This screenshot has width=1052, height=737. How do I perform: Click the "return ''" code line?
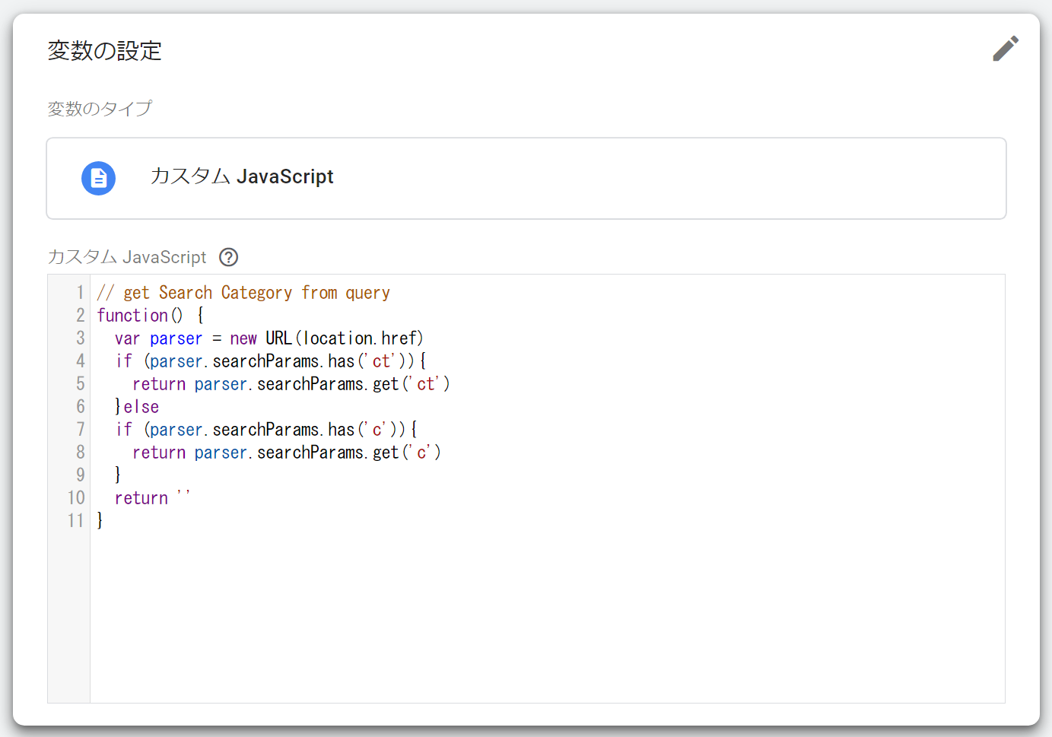pos(152,498)
